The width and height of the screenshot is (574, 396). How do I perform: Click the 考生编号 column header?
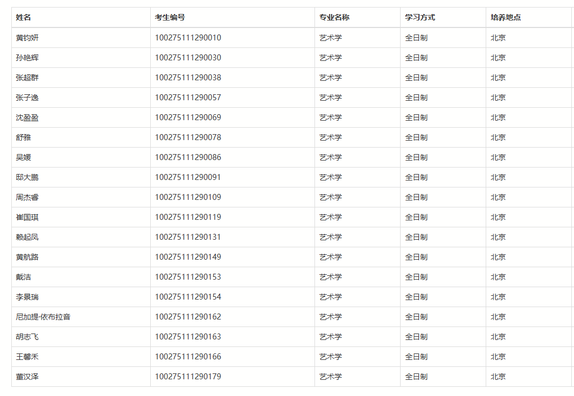point(170,17)
